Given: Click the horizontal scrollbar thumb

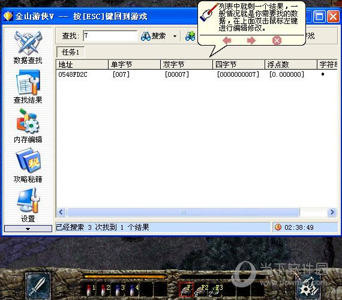Looking at the screenshot, I should 183,212.
